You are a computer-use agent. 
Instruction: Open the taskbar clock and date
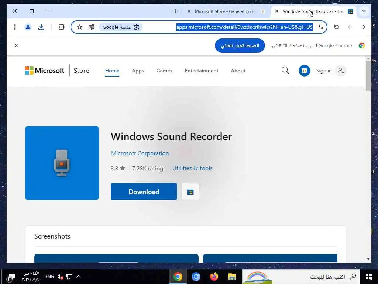point(31,277)
